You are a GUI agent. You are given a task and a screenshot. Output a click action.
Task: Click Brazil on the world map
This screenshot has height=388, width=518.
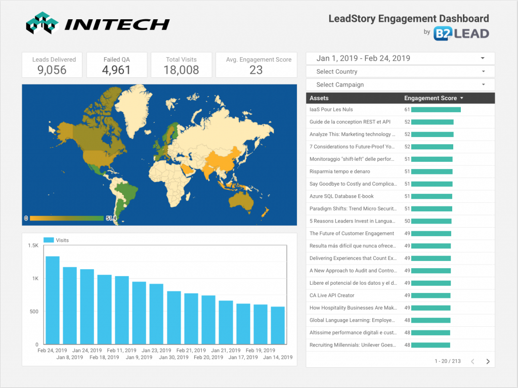(x=126, y=193)
